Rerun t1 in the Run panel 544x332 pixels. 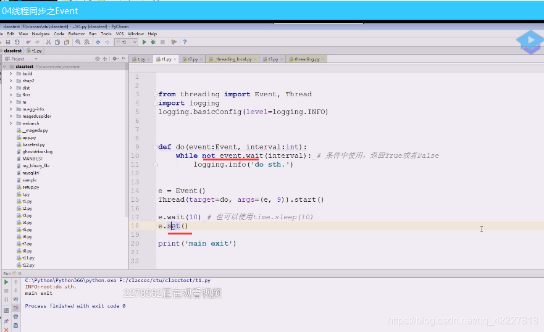tap(6, 282)
